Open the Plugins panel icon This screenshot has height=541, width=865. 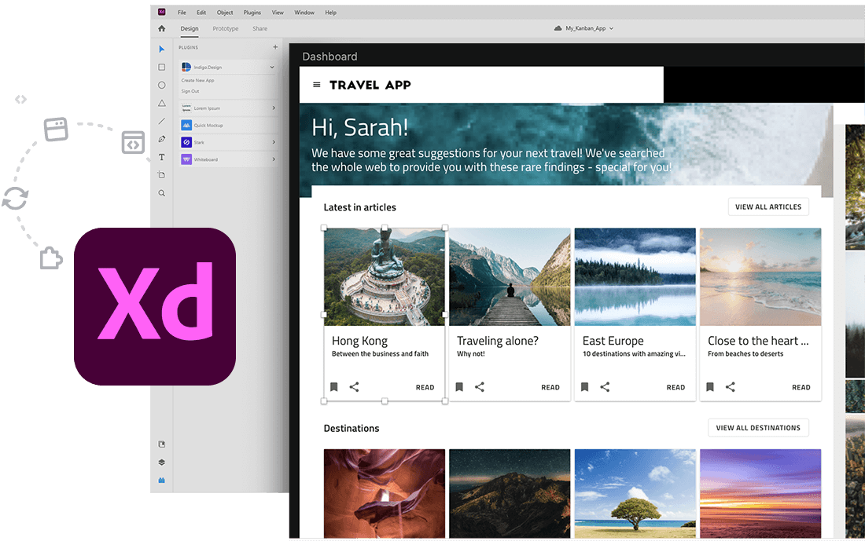pyautogui.click(x=162, y=481)
